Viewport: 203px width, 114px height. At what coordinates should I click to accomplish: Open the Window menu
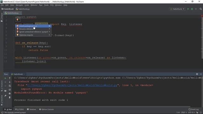tap(58, 5)
